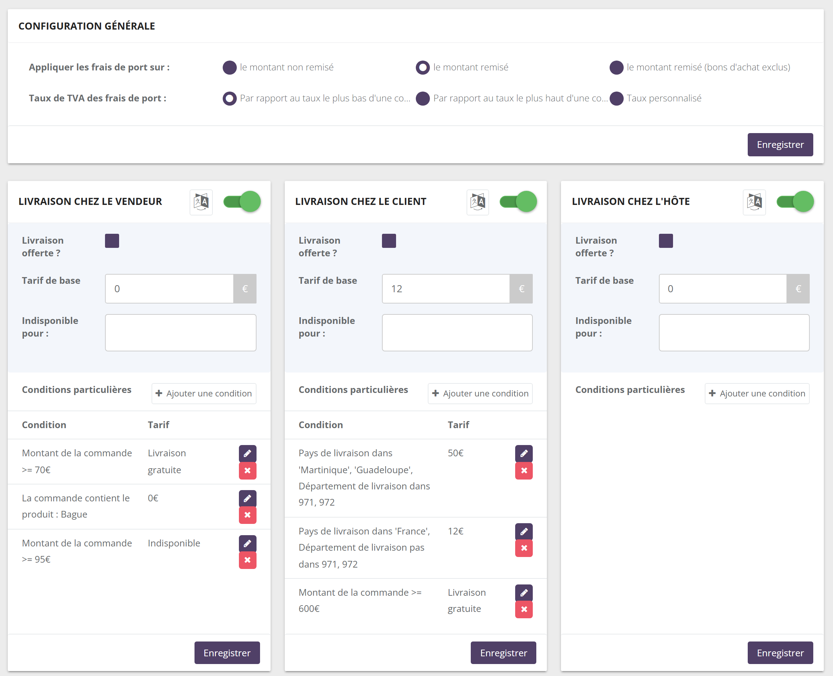Screen dimensions: 833x676
Task: Edit the Martinique, Guadeloupe 50€ condition
Action: (524, 453)
